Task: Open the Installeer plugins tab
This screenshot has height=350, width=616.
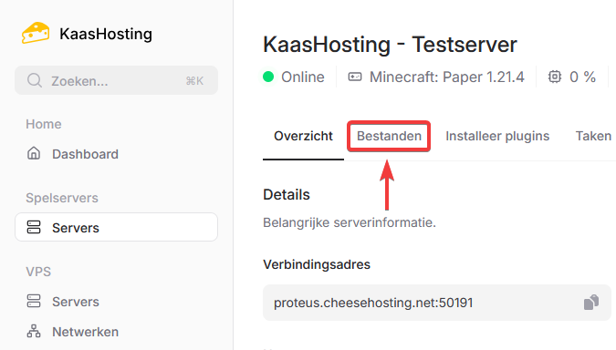Action: pos(497,136)
